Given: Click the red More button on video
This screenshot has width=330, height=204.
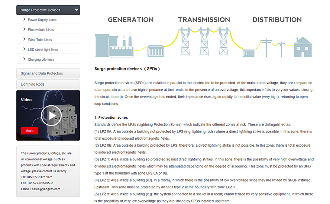Looking at the screenshot, I should pos(29,131).
